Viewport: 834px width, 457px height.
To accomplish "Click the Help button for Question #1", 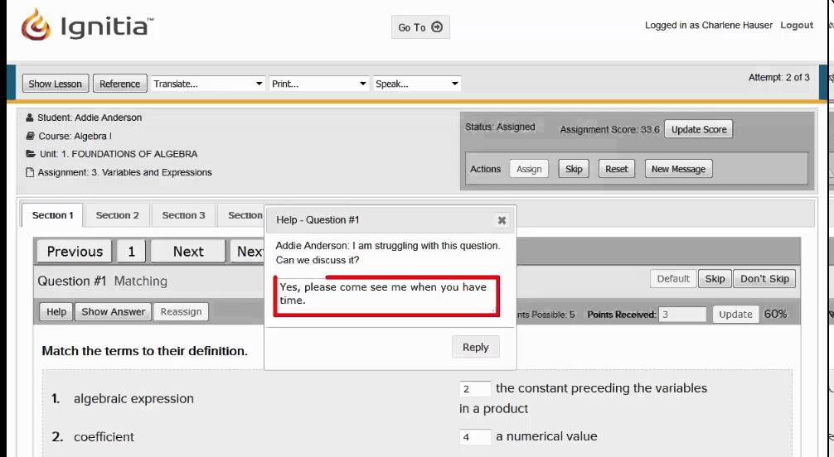I will (x=56, y=312).
